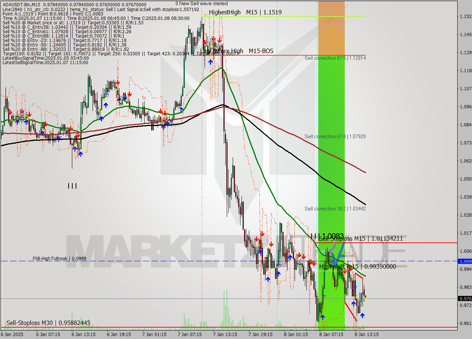472x339 pixels.
Task: Click the 1.062 price axis value
Action: [x=465, y=161]
